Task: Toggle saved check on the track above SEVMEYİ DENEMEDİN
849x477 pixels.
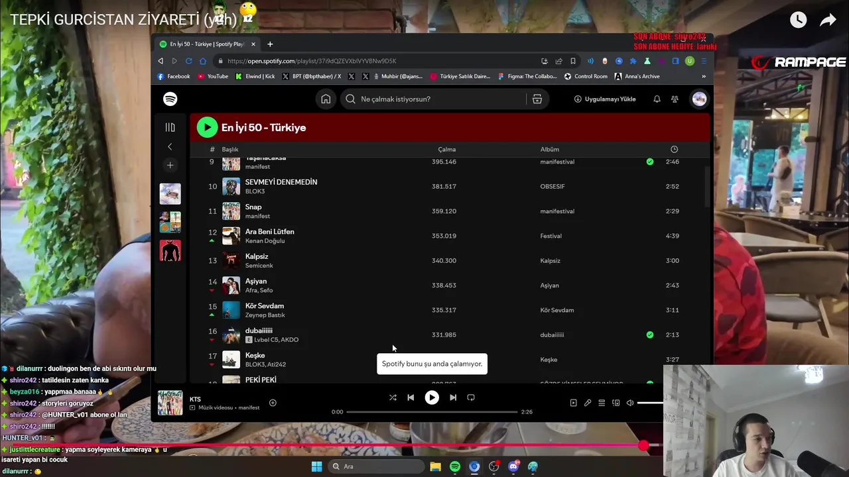Action: coord(650,162)
